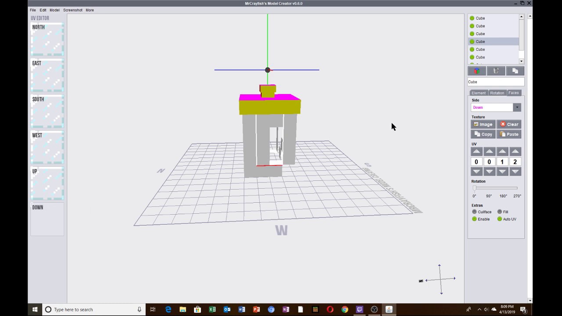
Task: Select the UP face in the UV editor
Action: [x=47, y=183]
